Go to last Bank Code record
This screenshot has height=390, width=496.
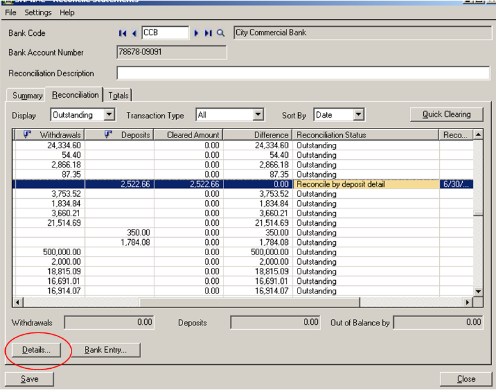(x=208, y=33)
